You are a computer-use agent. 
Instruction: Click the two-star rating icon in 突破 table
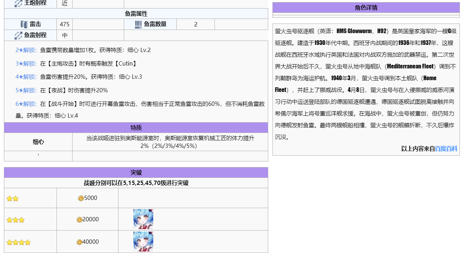[x=12, y=198]
